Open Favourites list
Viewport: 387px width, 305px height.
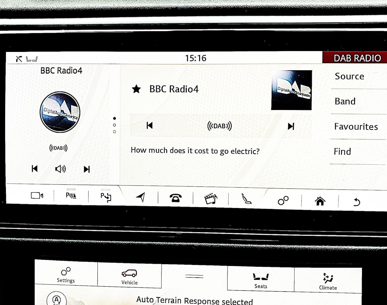(356, 127)
